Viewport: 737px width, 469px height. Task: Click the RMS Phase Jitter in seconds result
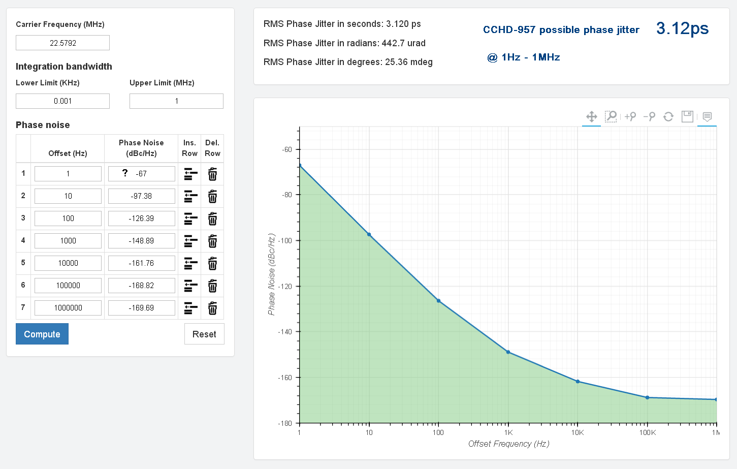(342, 24)
